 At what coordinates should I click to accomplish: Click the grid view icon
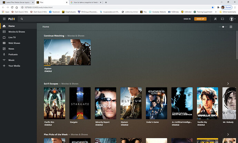(x=231, y=27)
